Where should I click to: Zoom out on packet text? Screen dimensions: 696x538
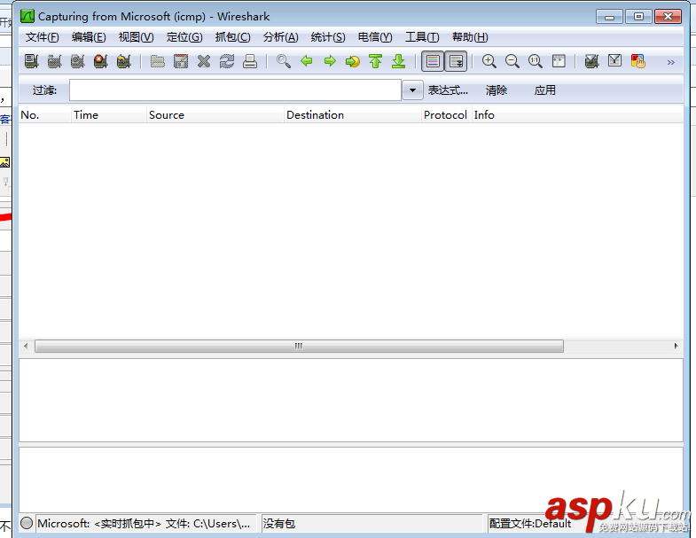(x=512, y=61)
